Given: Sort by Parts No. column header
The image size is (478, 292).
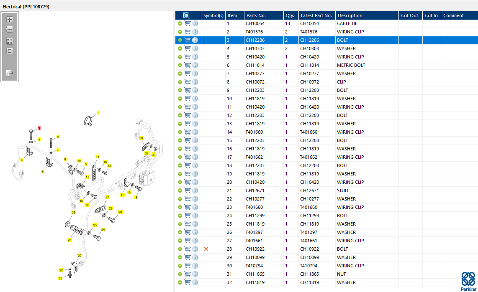Looking at the screenshot, I should pos(264,15).
